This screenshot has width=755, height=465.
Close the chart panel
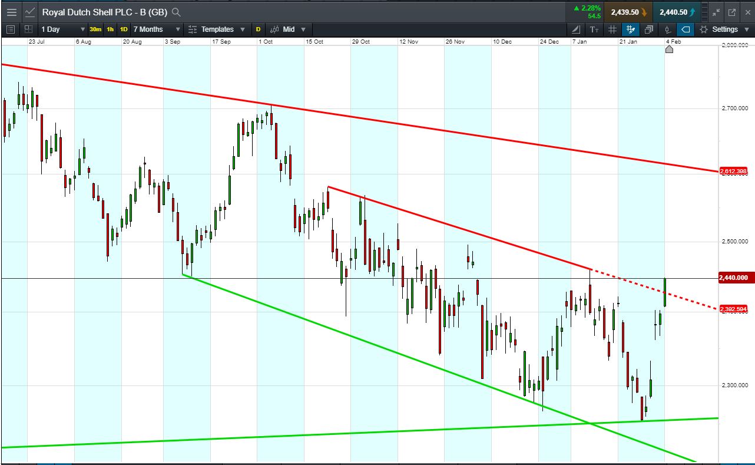pos(747,12)
